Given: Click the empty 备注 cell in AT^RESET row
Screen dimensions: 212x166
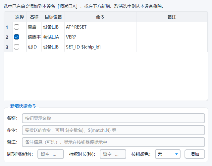Looking at the screenshot, I should pyautogui.click(x=172, y=27).
